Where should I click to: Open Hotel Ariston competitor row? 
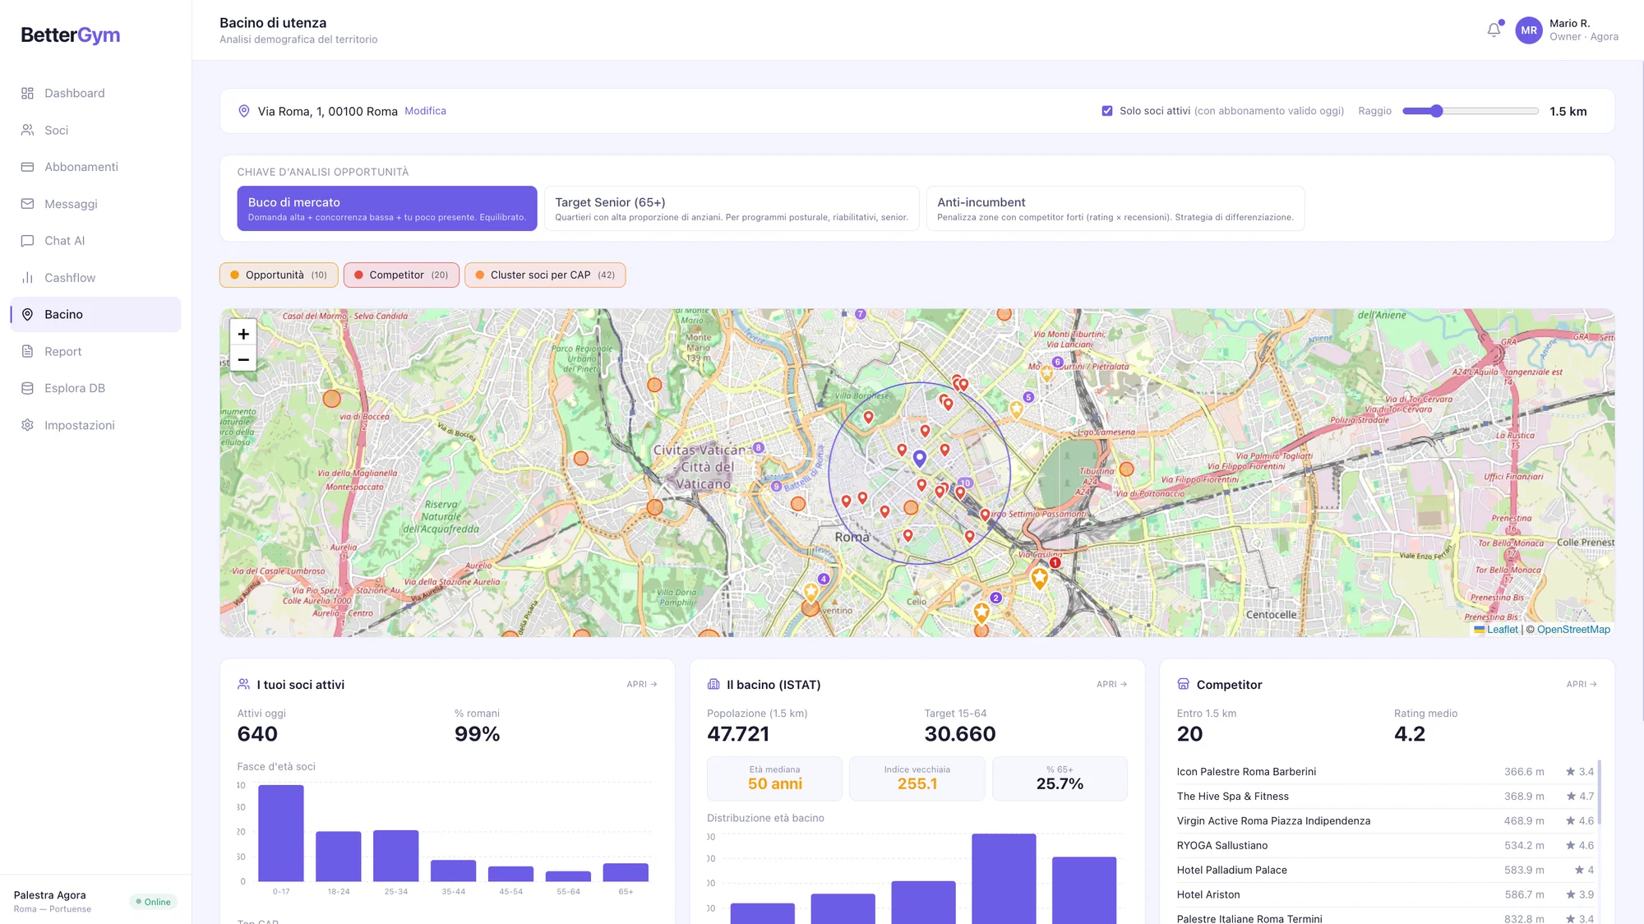point(1385,895)
